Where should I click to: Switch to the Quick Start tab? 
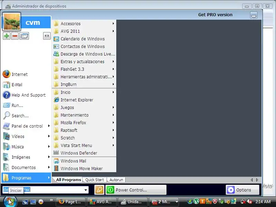click(x=95, y=180)
